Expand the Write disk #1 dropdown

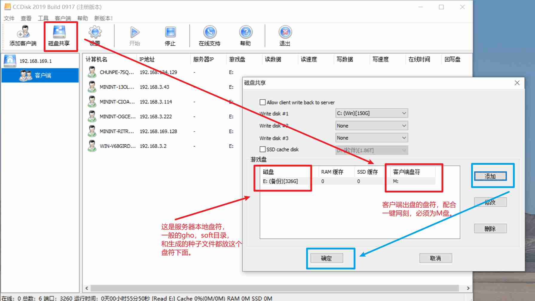click(x=372, y=113)
